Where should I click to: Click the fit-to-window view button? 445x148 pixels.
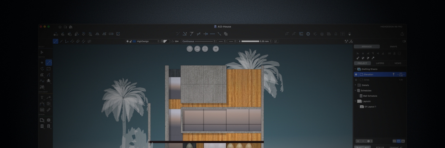(x=205, y=49)
